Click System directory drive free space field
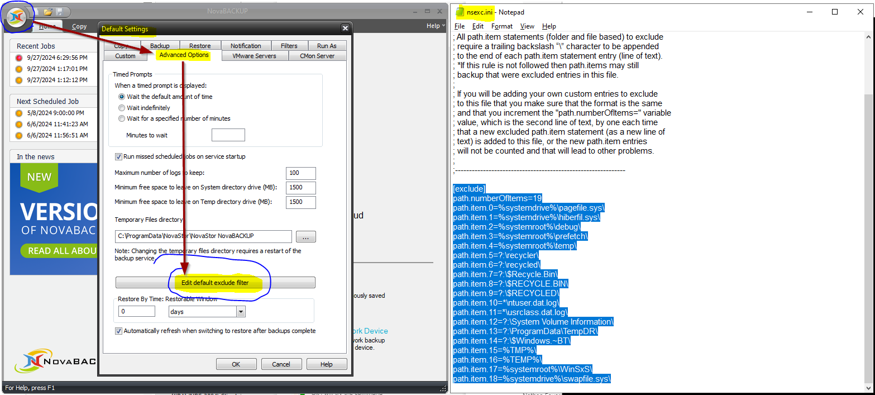The height and width of the screenshot is (395, 875). click(301, 188)
